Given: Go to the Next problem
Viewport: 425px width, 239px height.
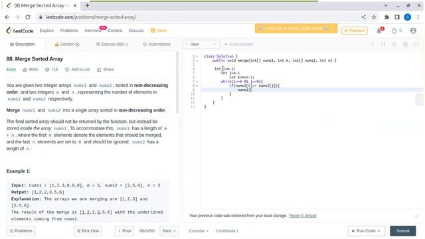Looking at the screenshot, I should (x=169, y=231).
